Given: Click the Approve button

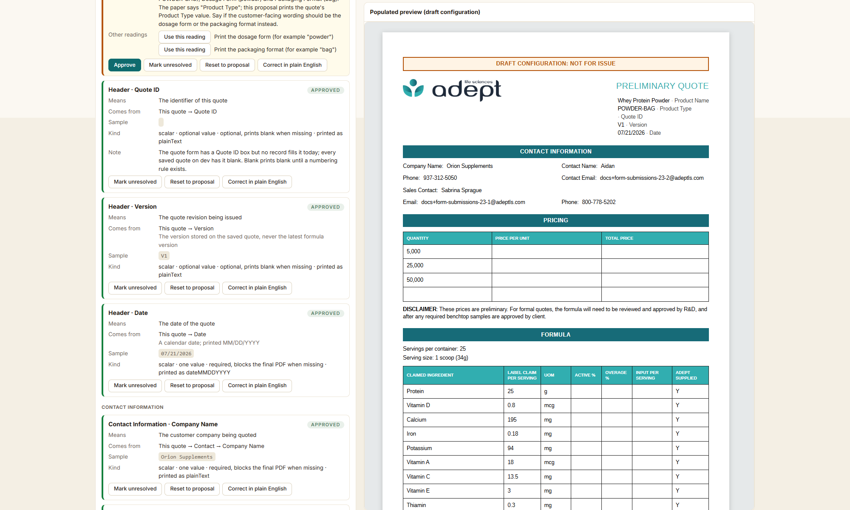Looking at the screenshot, I should (x=125, y=65).
